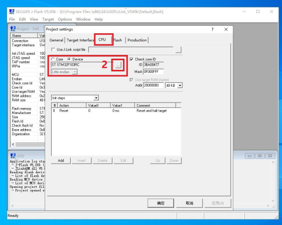282x225 pixels.
Task: Confirm with the 确定 button
Action: pyautogui.click(x=161, y=203)
